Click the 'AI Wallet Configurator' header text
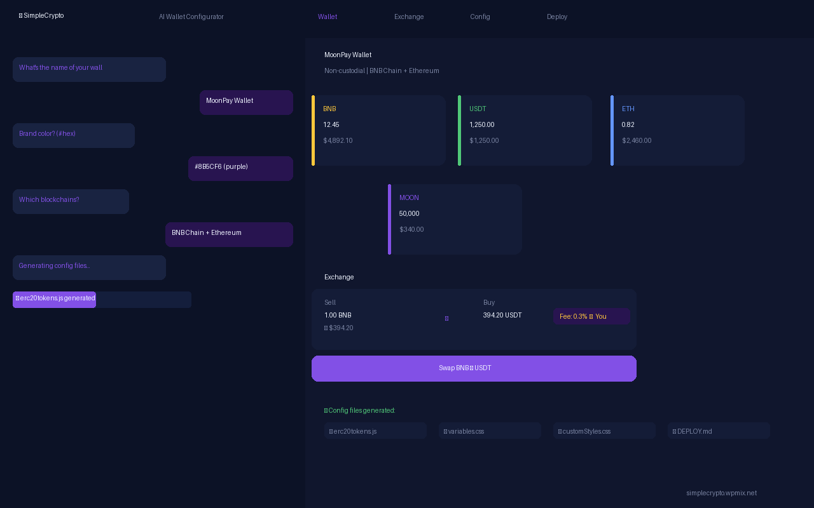The height and width of the screenshot is (508, 814). tap(191, 17)
